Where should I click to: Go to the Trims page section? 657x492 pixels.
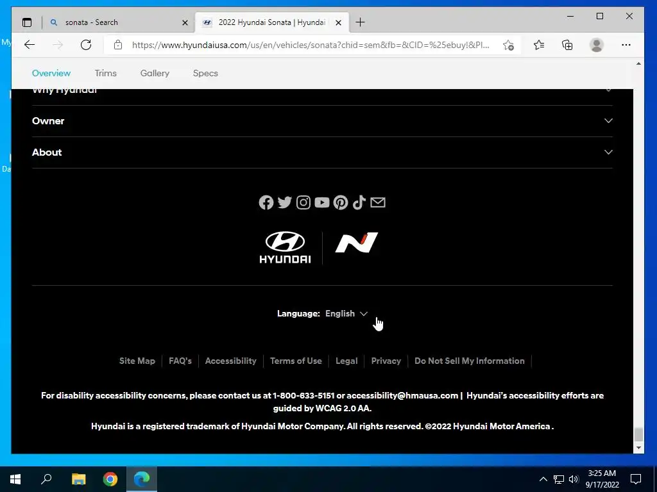click(x=106, y=73)
